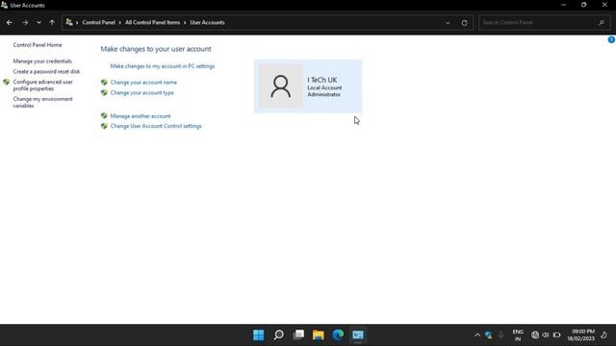Open Change my environment variables
The height and width of the screenshot is (346, 616).
click(42, 102)
